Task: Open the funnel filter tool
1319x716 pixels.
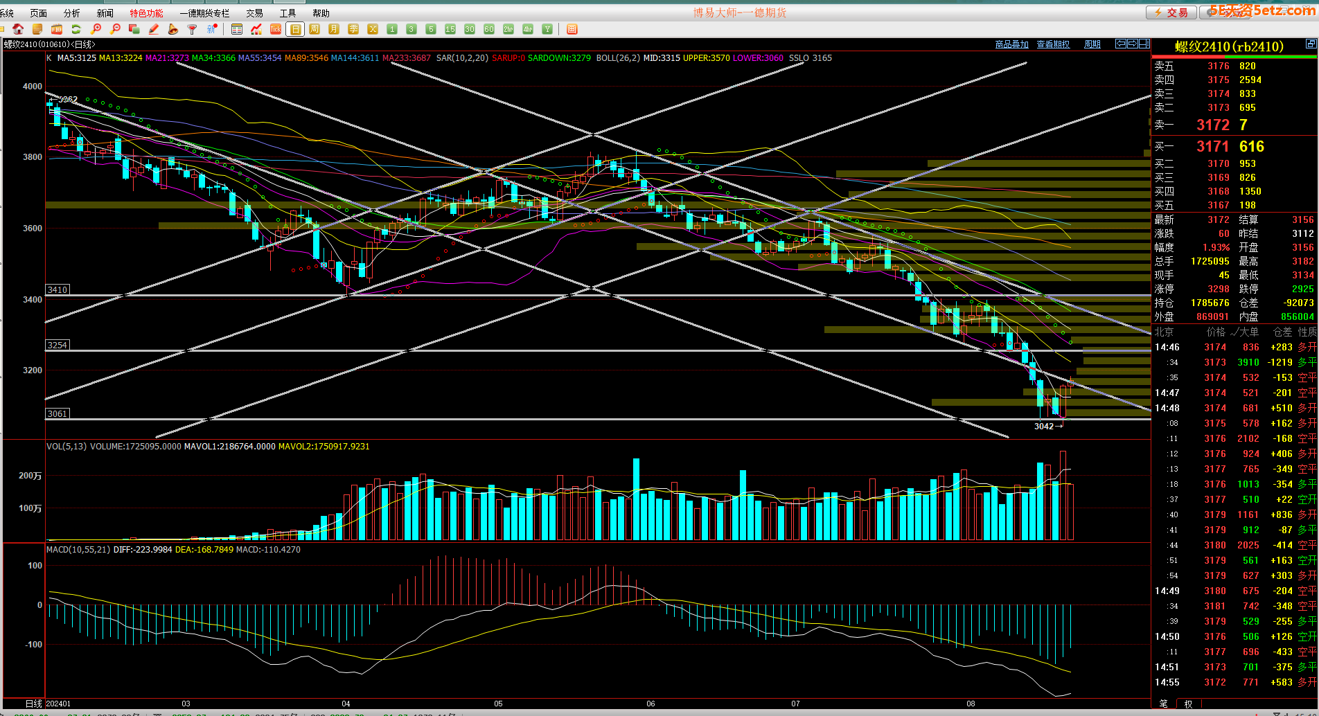Action: click(193, 29)
